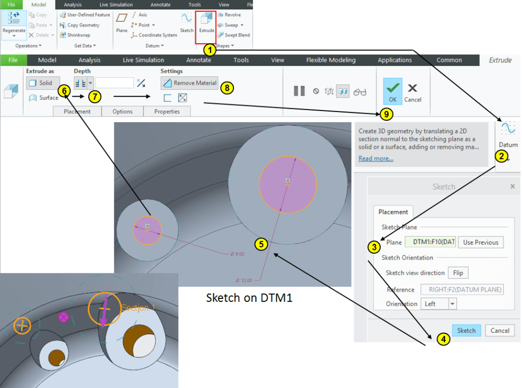
Task: Click the Sketch button in dialog
Action: (x=466, y=330)
